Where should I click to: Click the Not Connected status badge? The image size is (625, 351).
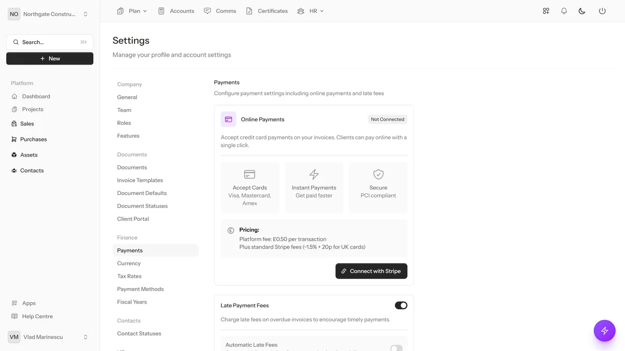point(387,119)
